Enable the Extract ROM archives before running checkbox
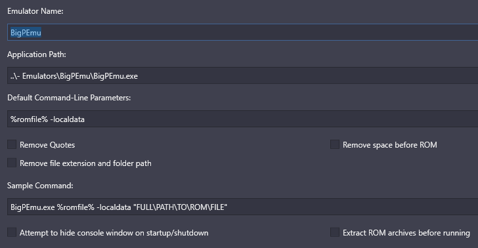Screen dimensions: 478x248 [335, 232]
